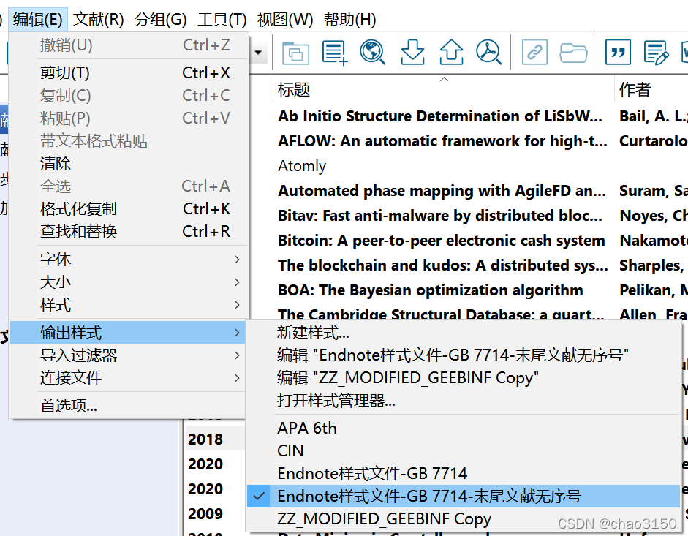Sort by the 标题 column header
This screenshot has height=536, width=688.
point(443,89)
